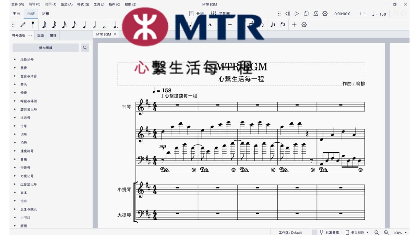Image resolution: width=419 pixels, height=235 pixels.
Task: Open the 文件 (W) menu
Action: (18, 4)
